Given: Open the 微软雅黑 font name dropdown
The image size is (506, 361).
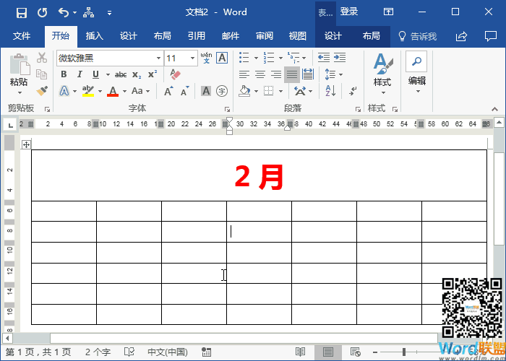Looking at the screenshot, I should tap(158, 58).
